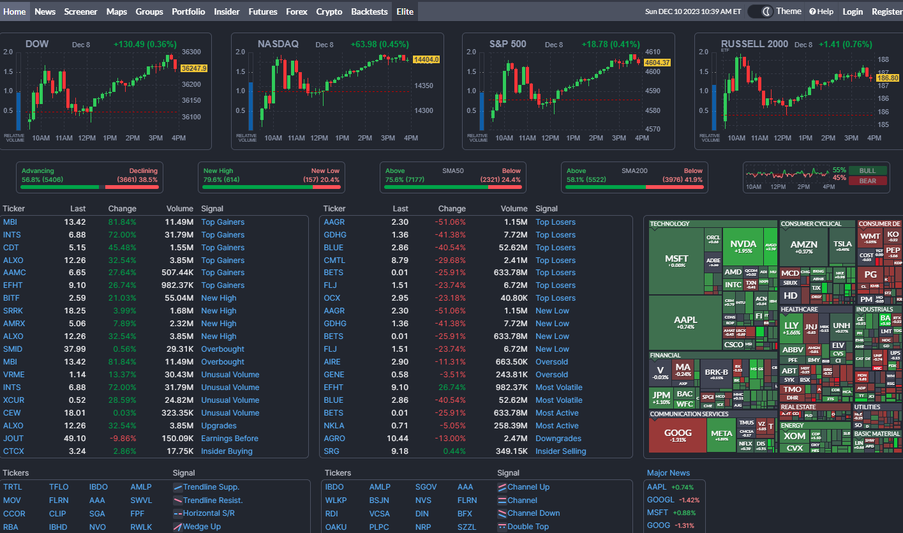
Task: Open the AMZN tile in the heatmap
Action: tap(804, 247)
